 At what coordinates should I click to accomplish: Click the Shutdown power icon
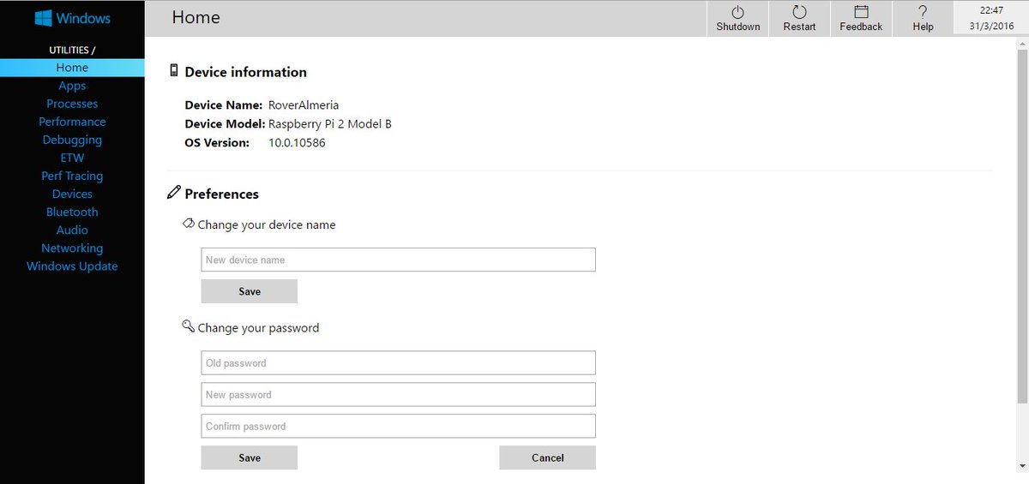tap(737, 12)
